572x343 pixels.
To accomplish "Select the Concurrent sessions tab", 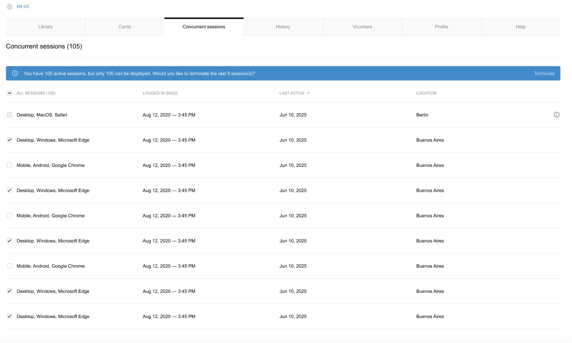I will click(x=204, y=26).
